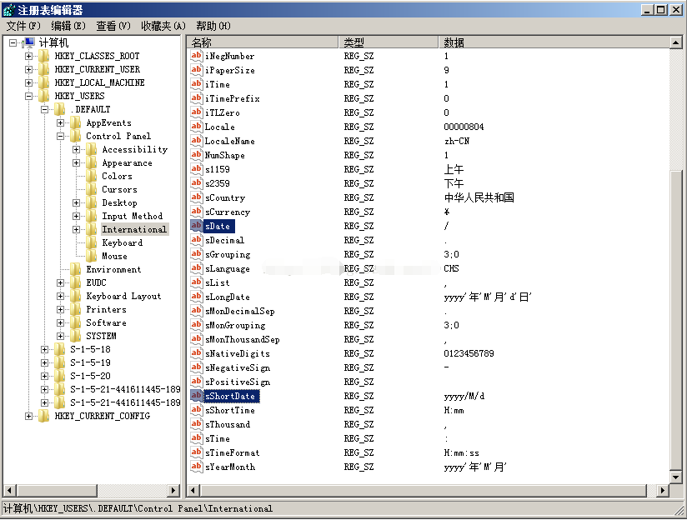Open the 帮助(H) menu

(213, 26)
